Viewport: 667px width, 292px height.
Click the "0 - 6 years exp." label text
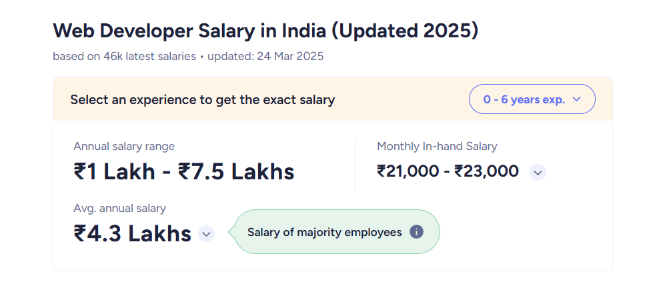524,100
